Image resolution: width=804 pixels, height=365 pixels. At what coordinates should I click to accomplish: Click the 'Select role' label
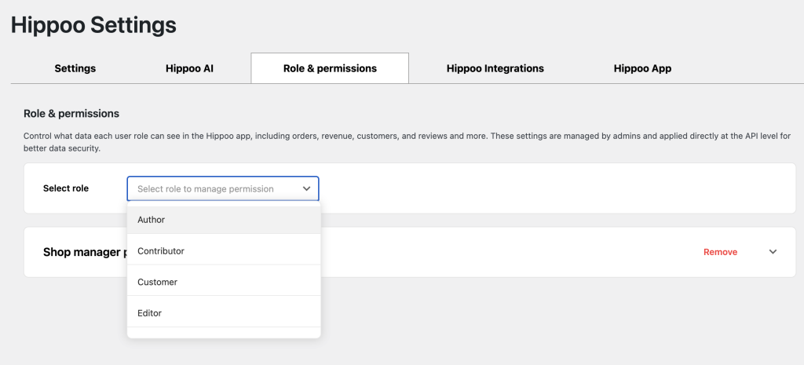66,188
